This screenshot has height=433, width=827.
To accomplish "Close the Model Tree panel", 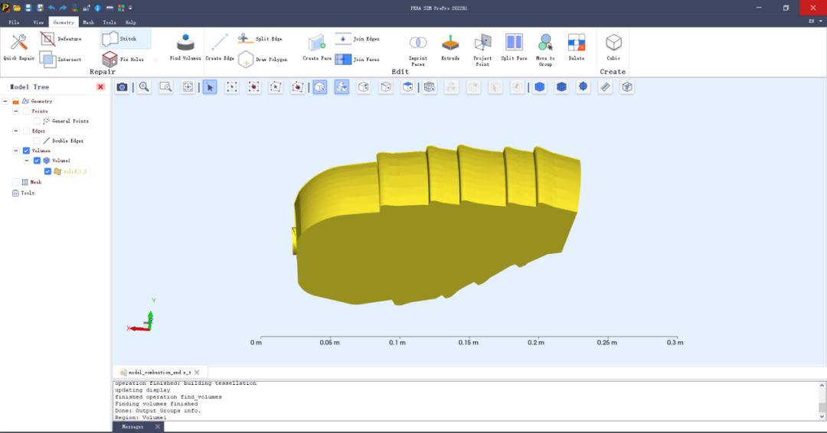I will [101, 87].
